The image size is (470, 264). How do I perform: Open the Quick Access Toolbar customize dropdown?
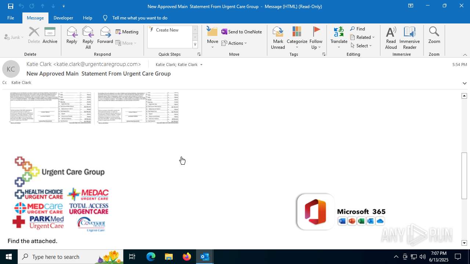tap(64, 6)
